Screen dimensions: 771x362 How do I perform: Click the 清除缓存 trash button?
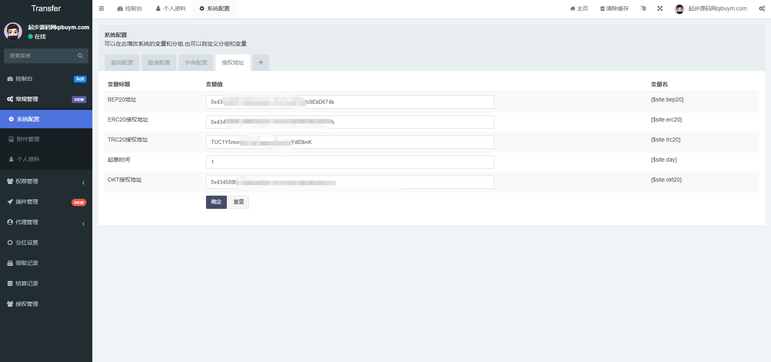click(x=614, y=8)
